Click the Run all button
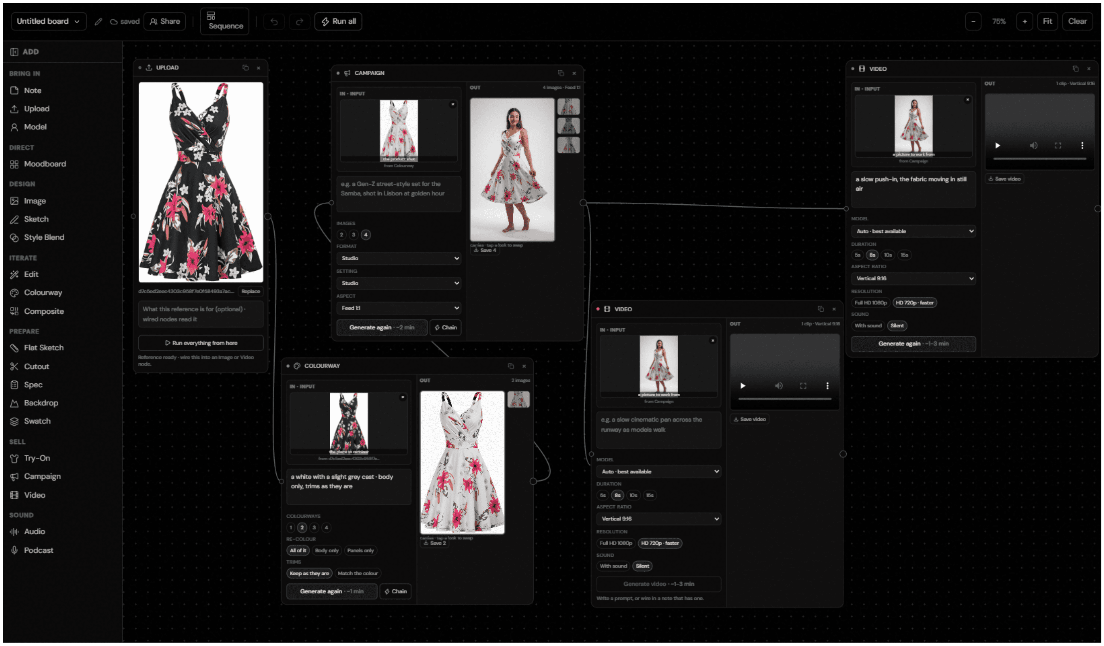This screenshot has height=646, width=1104. (338, 21)
